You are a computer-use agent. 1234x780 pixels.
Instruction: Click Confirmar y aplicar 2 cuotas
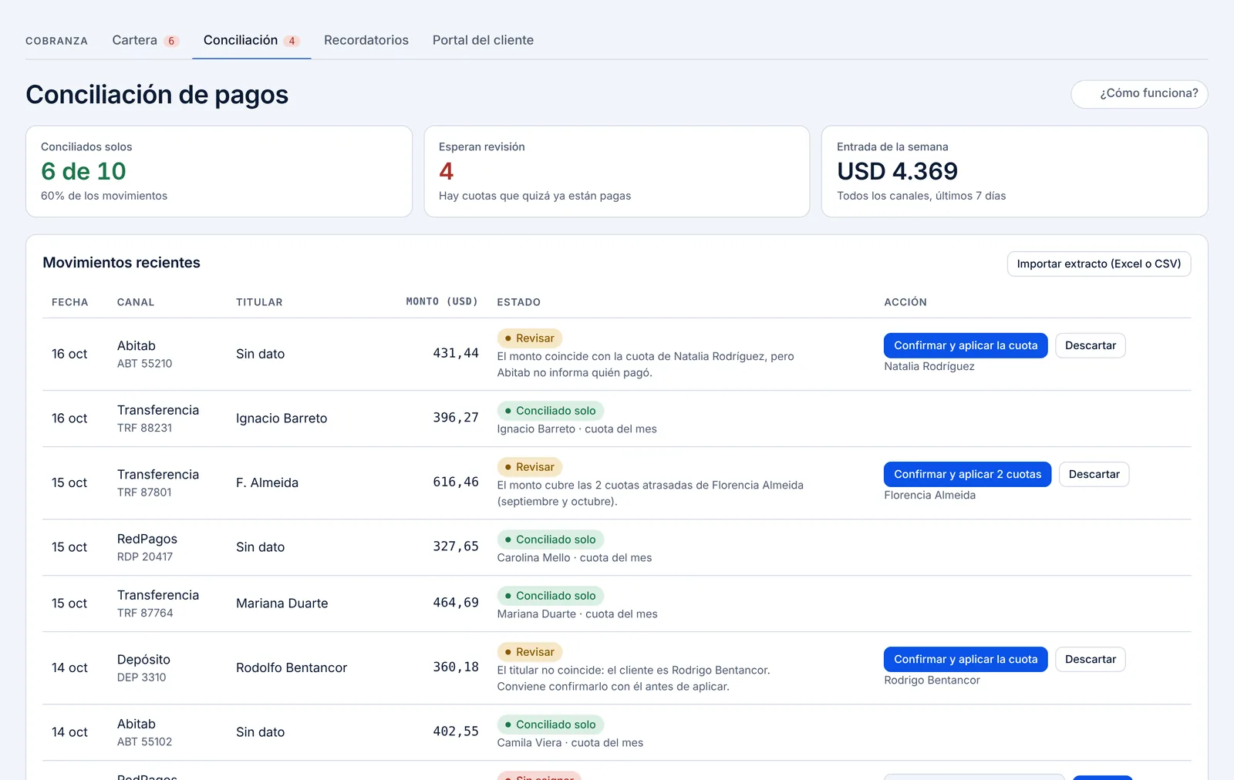pyautogui.click(x=967, y=474)
